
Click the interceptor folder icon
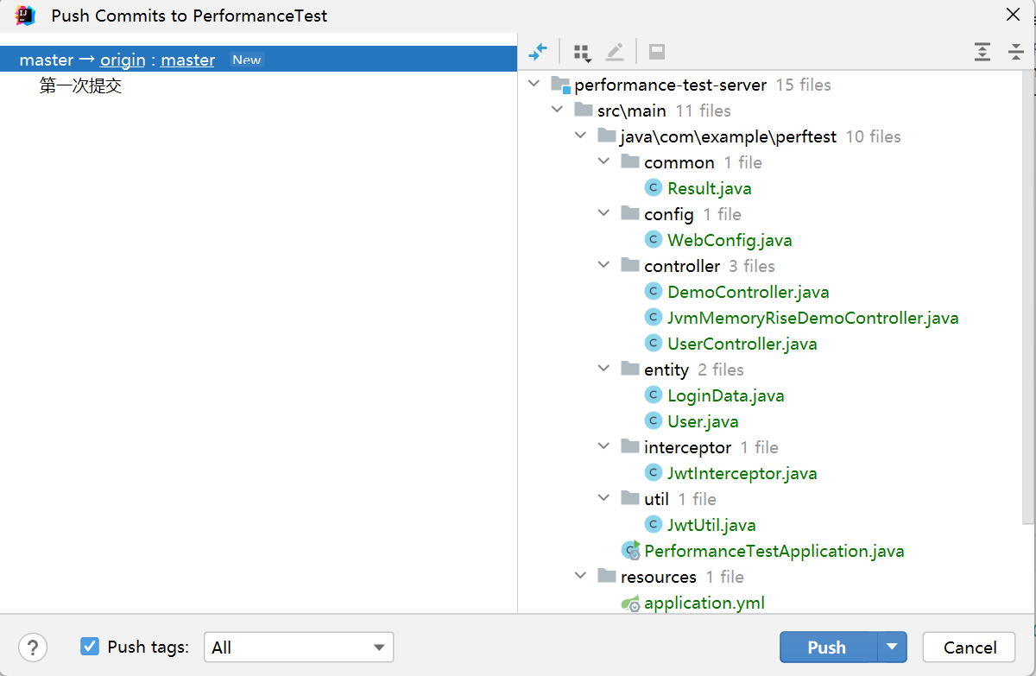(630, 446)
